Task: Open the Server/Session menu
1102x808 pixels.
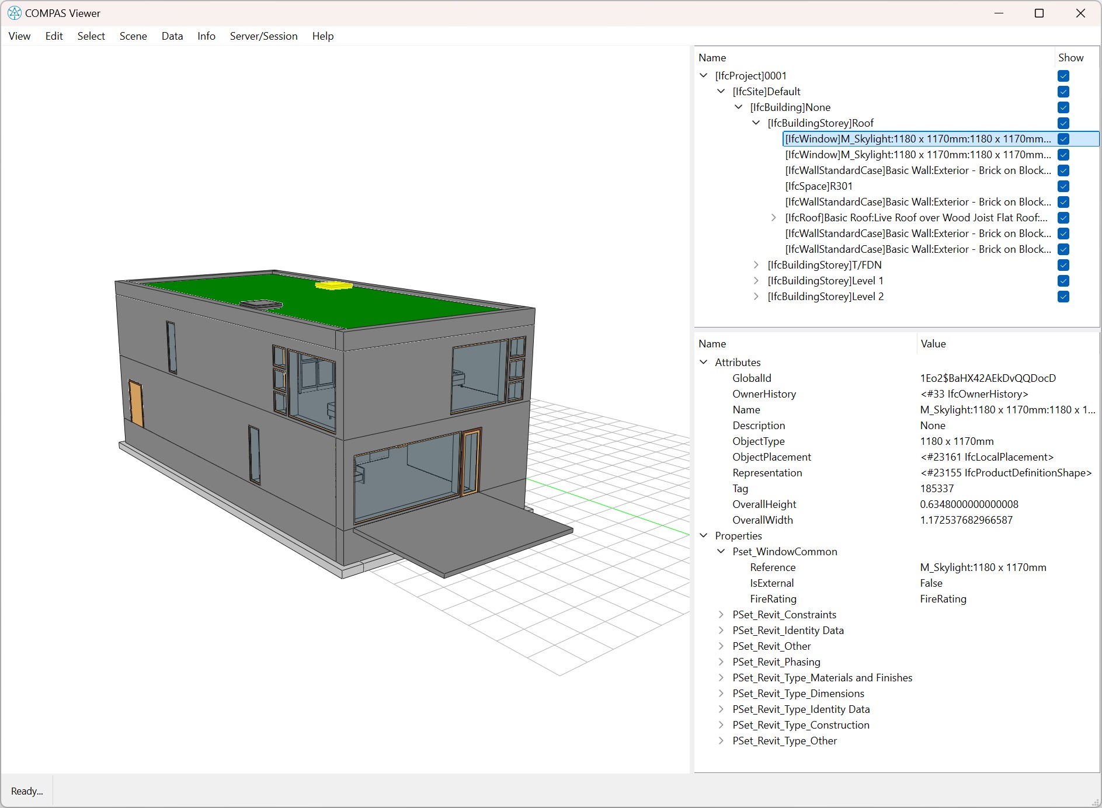Action: click(x=263, y=36)
